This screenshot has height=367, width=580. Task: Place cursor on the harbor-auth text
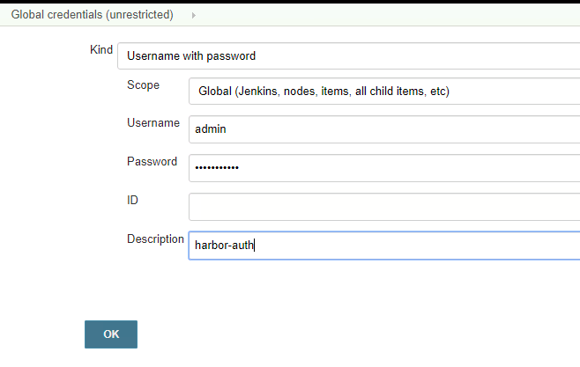tap(225, 246)
